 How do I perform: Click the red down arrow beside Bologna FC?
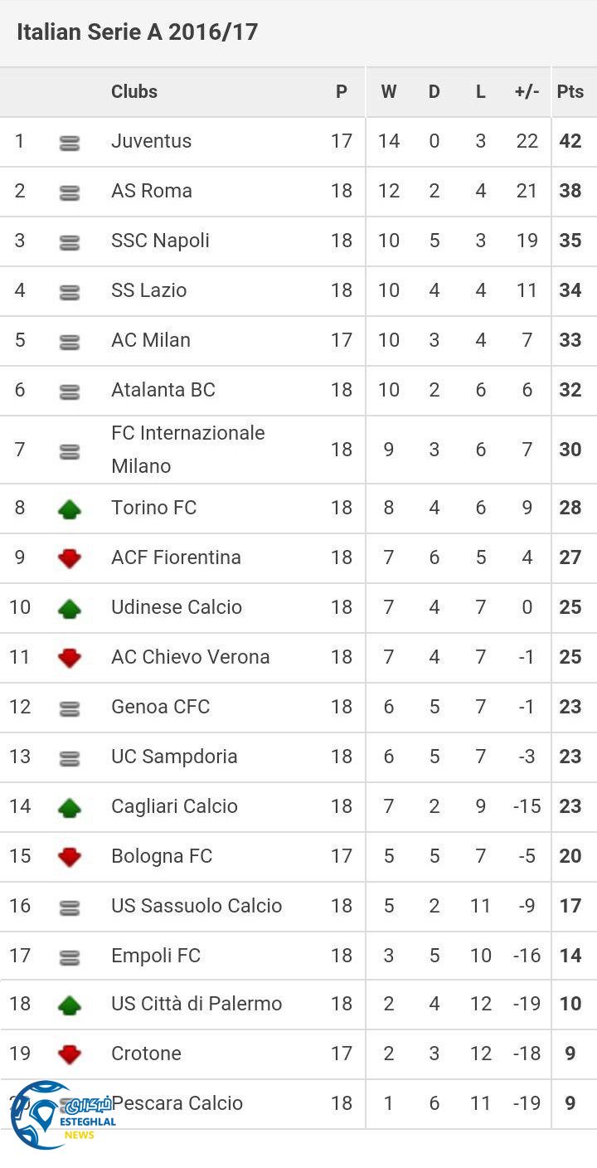[x=70, y=857]
